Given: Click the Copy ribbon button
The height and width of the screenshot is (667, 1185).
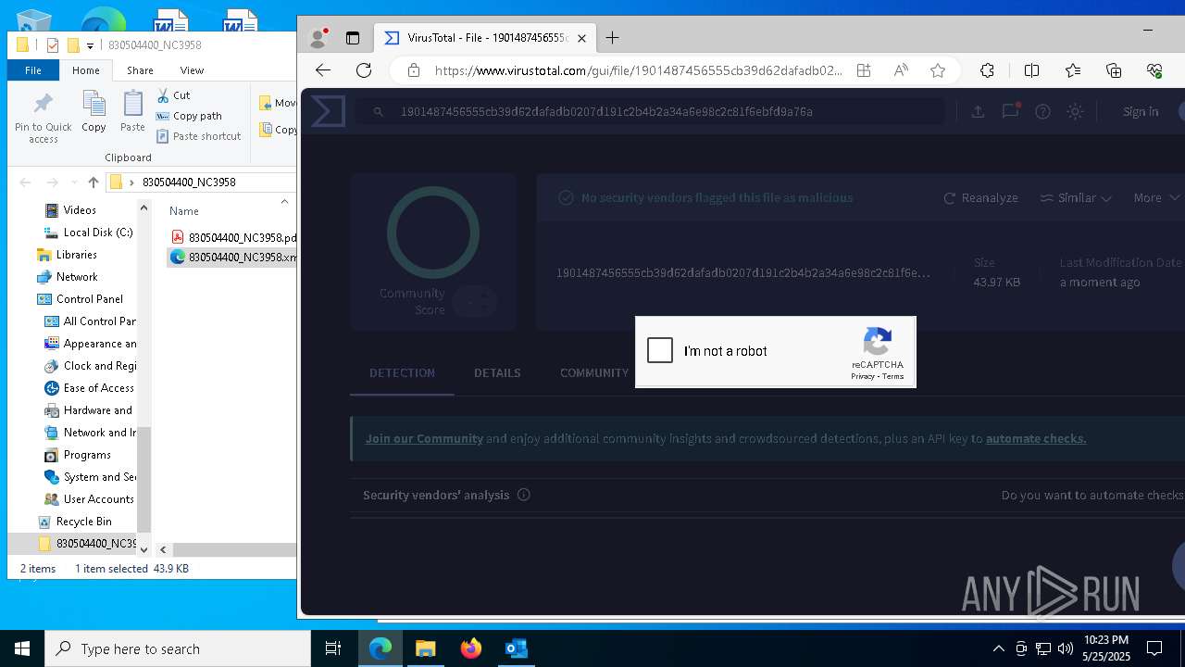Looking at the screenshot, I should click(x=94, y=111).
